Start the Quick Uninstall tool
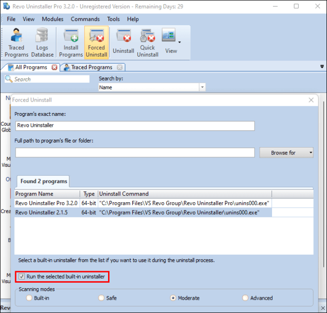Viewport: 327px width, 313px height. tap(147, 43)
